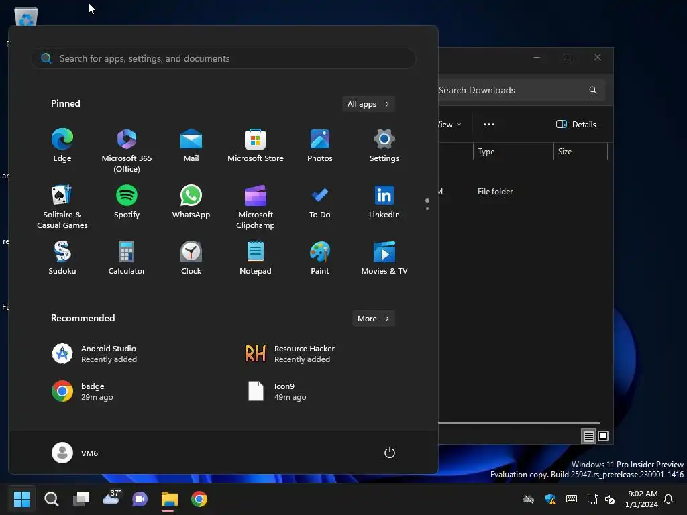Launch the Calculator app
The height and width of the screenshot is (515, 687).
[127, 258]
